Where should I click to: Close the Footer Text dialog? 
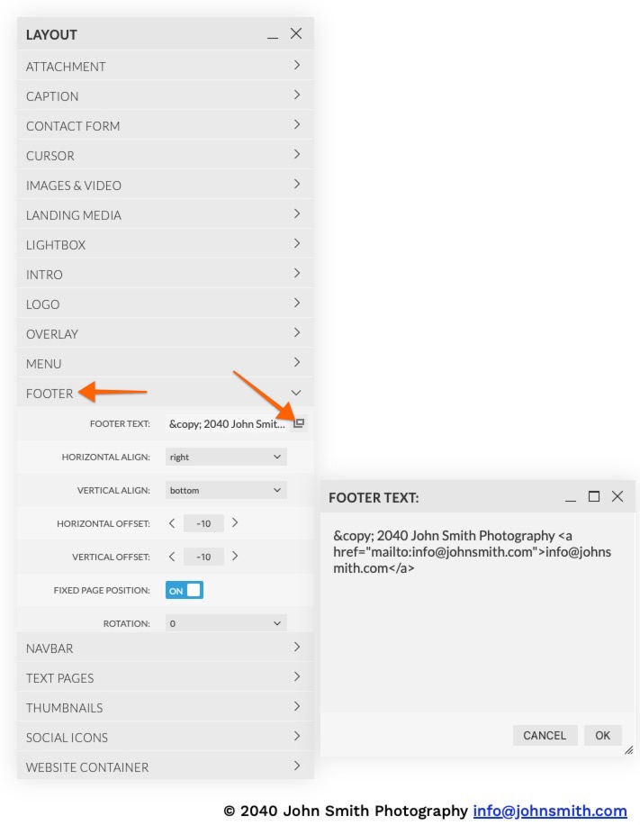(x=617, y=496)
